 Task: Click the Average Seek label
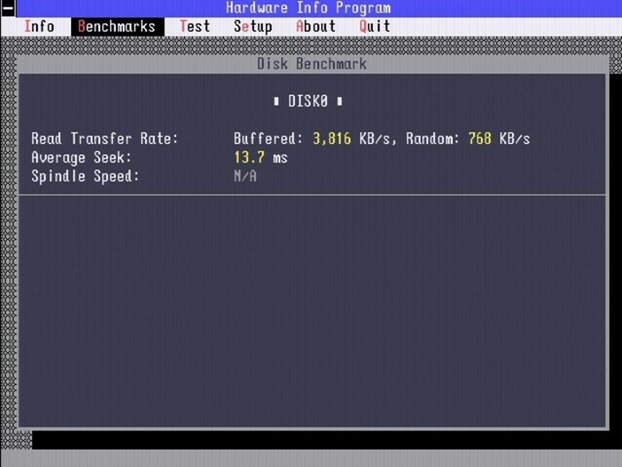pyautogui.click(x=81, y=157)
